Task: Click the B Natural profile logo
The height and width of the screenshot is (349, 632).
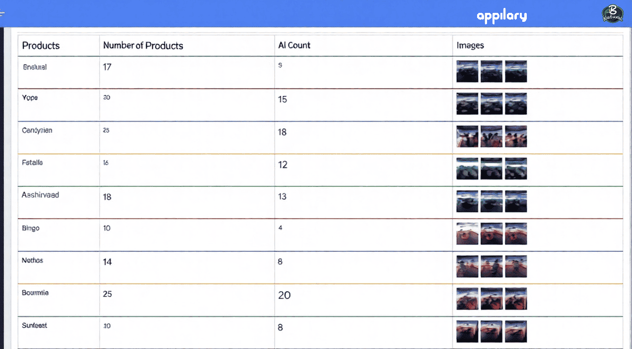Action: (612, 14)
